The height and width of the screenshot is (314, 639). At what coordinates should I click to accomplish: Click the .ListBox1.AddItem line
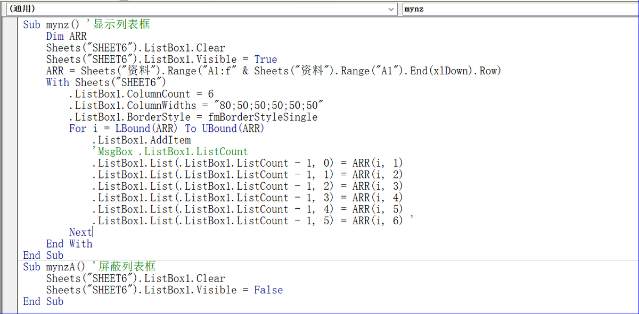(x=141, y=140)
